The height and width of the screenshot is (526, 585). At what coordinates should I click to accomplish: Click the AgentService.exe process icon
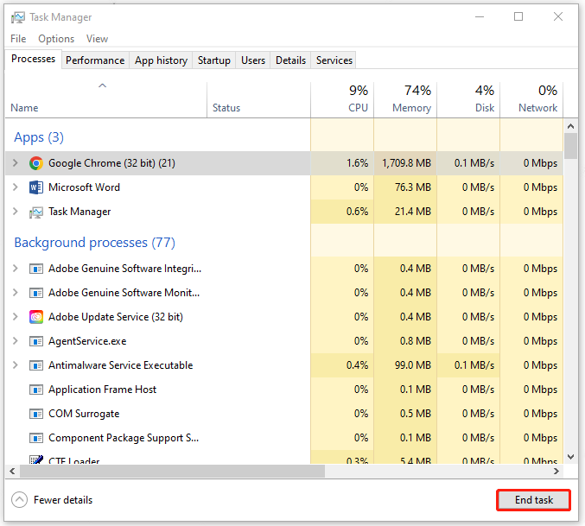tap(35, 341)
